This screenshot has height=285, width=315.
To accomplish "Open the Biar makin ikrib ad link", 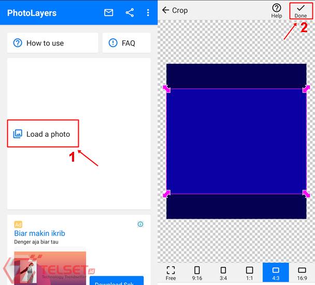I will coord(39,233).
